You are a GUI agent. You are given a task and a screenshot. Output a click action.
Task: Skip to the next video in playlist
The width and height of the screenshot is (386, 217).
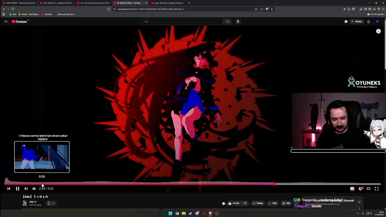point(26,189)
